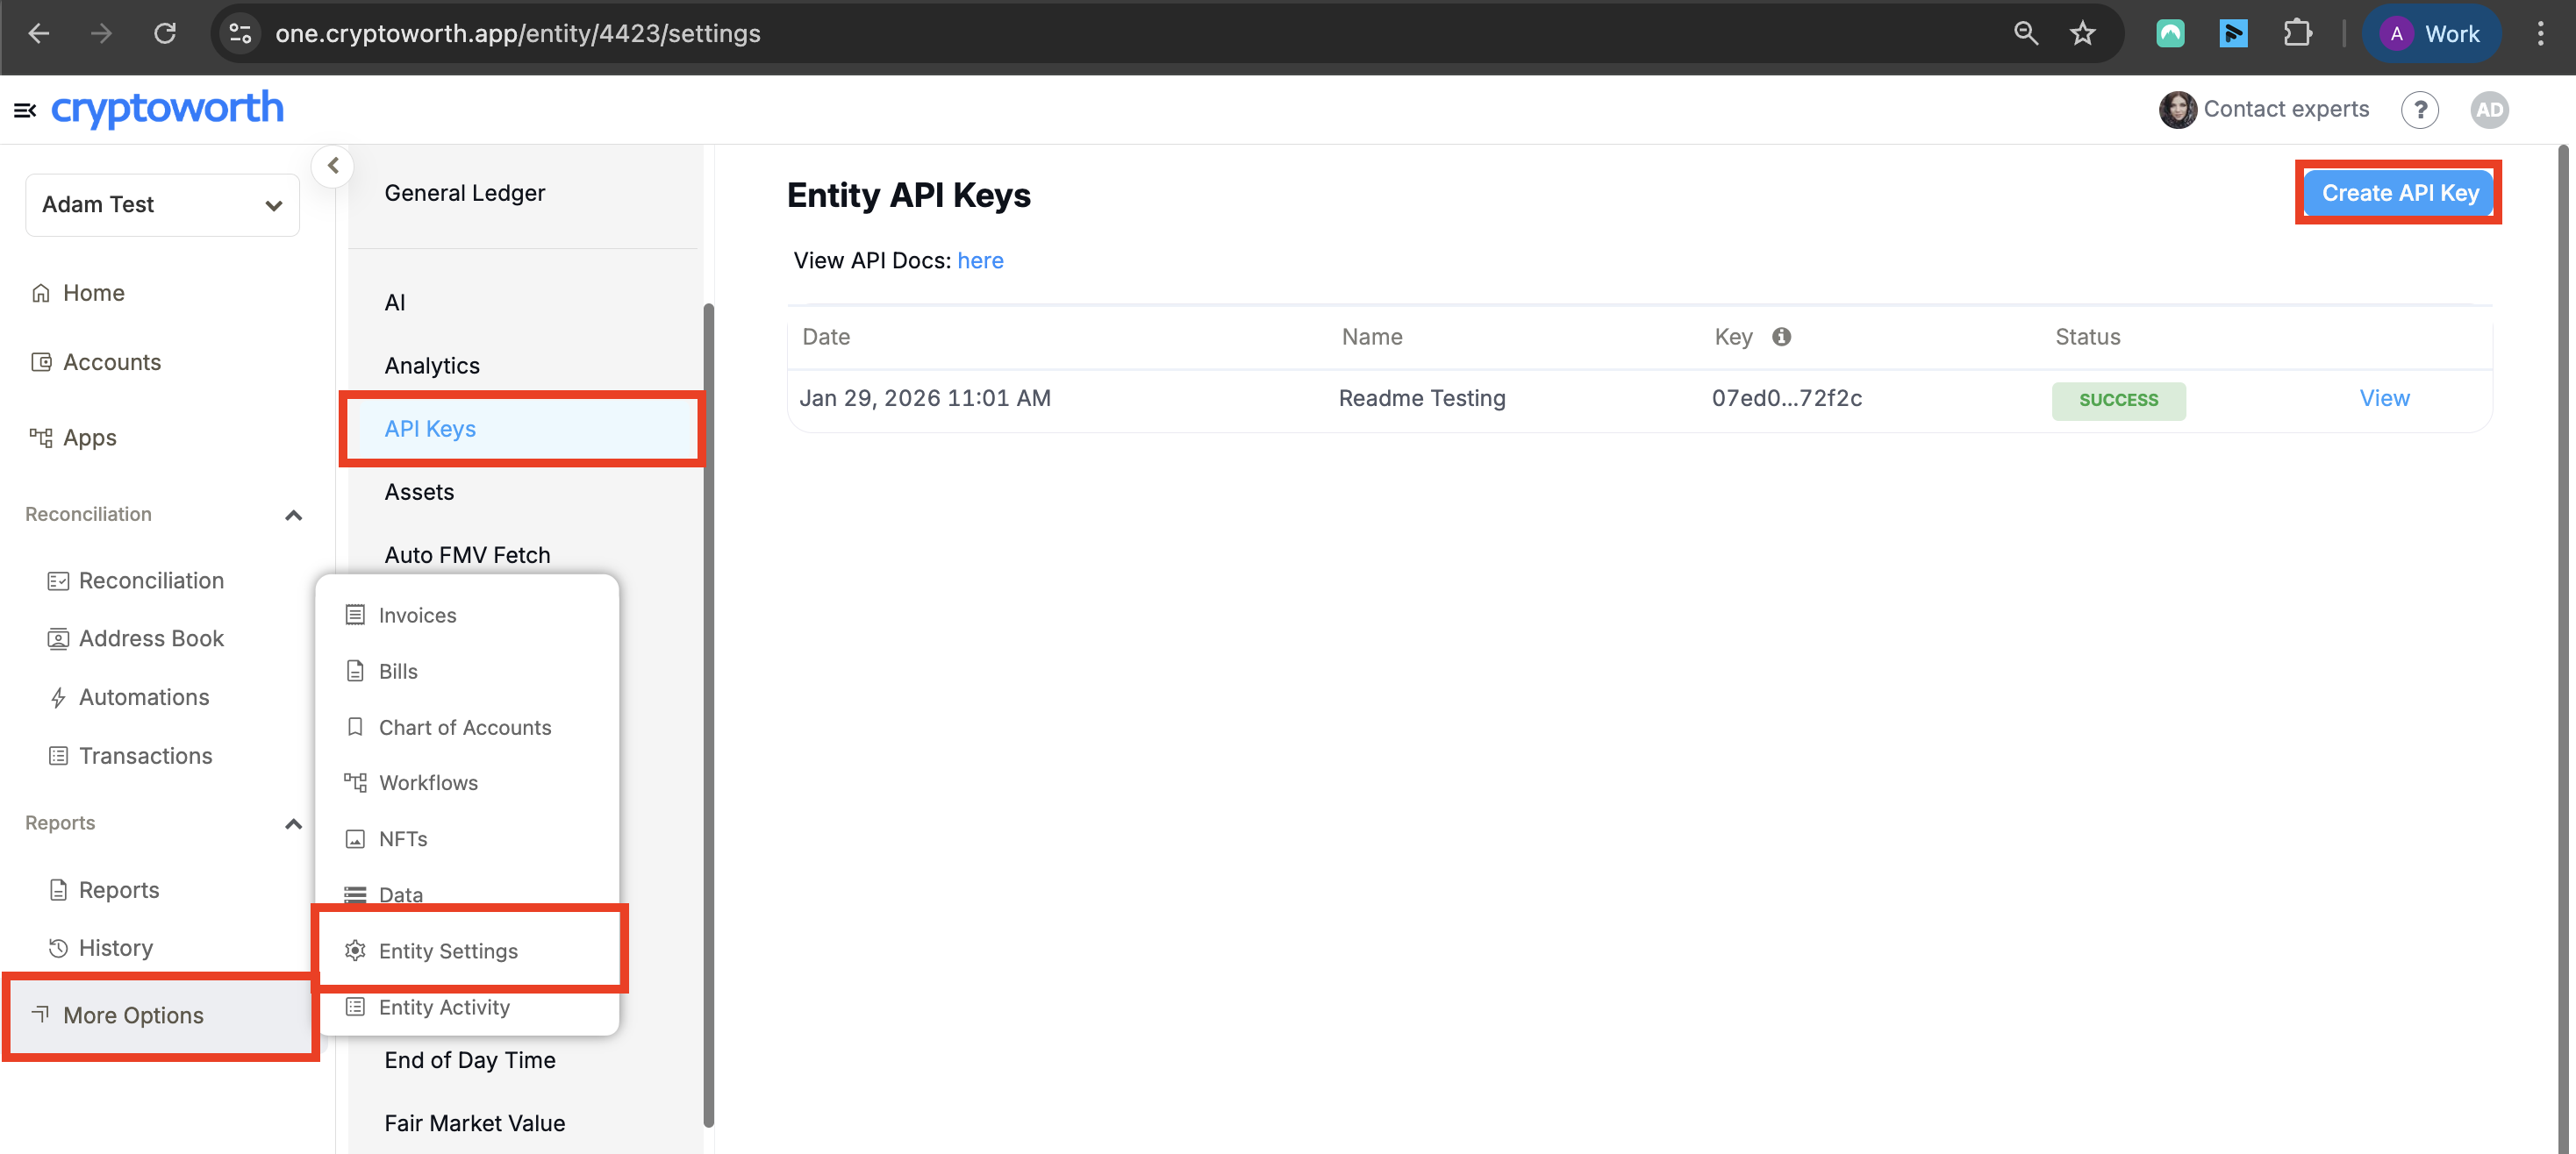Collapse the Reconciliation section
The width and height of the screenshot is (2576, 1154).
[293, 515]
